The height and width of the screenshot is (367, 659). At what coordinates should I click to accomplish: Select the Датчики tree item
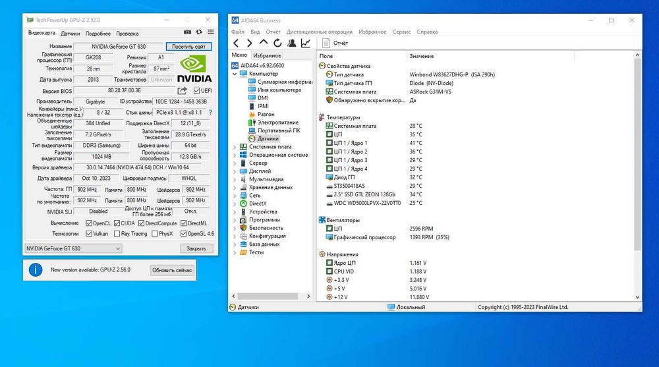[x=264, y=138]
